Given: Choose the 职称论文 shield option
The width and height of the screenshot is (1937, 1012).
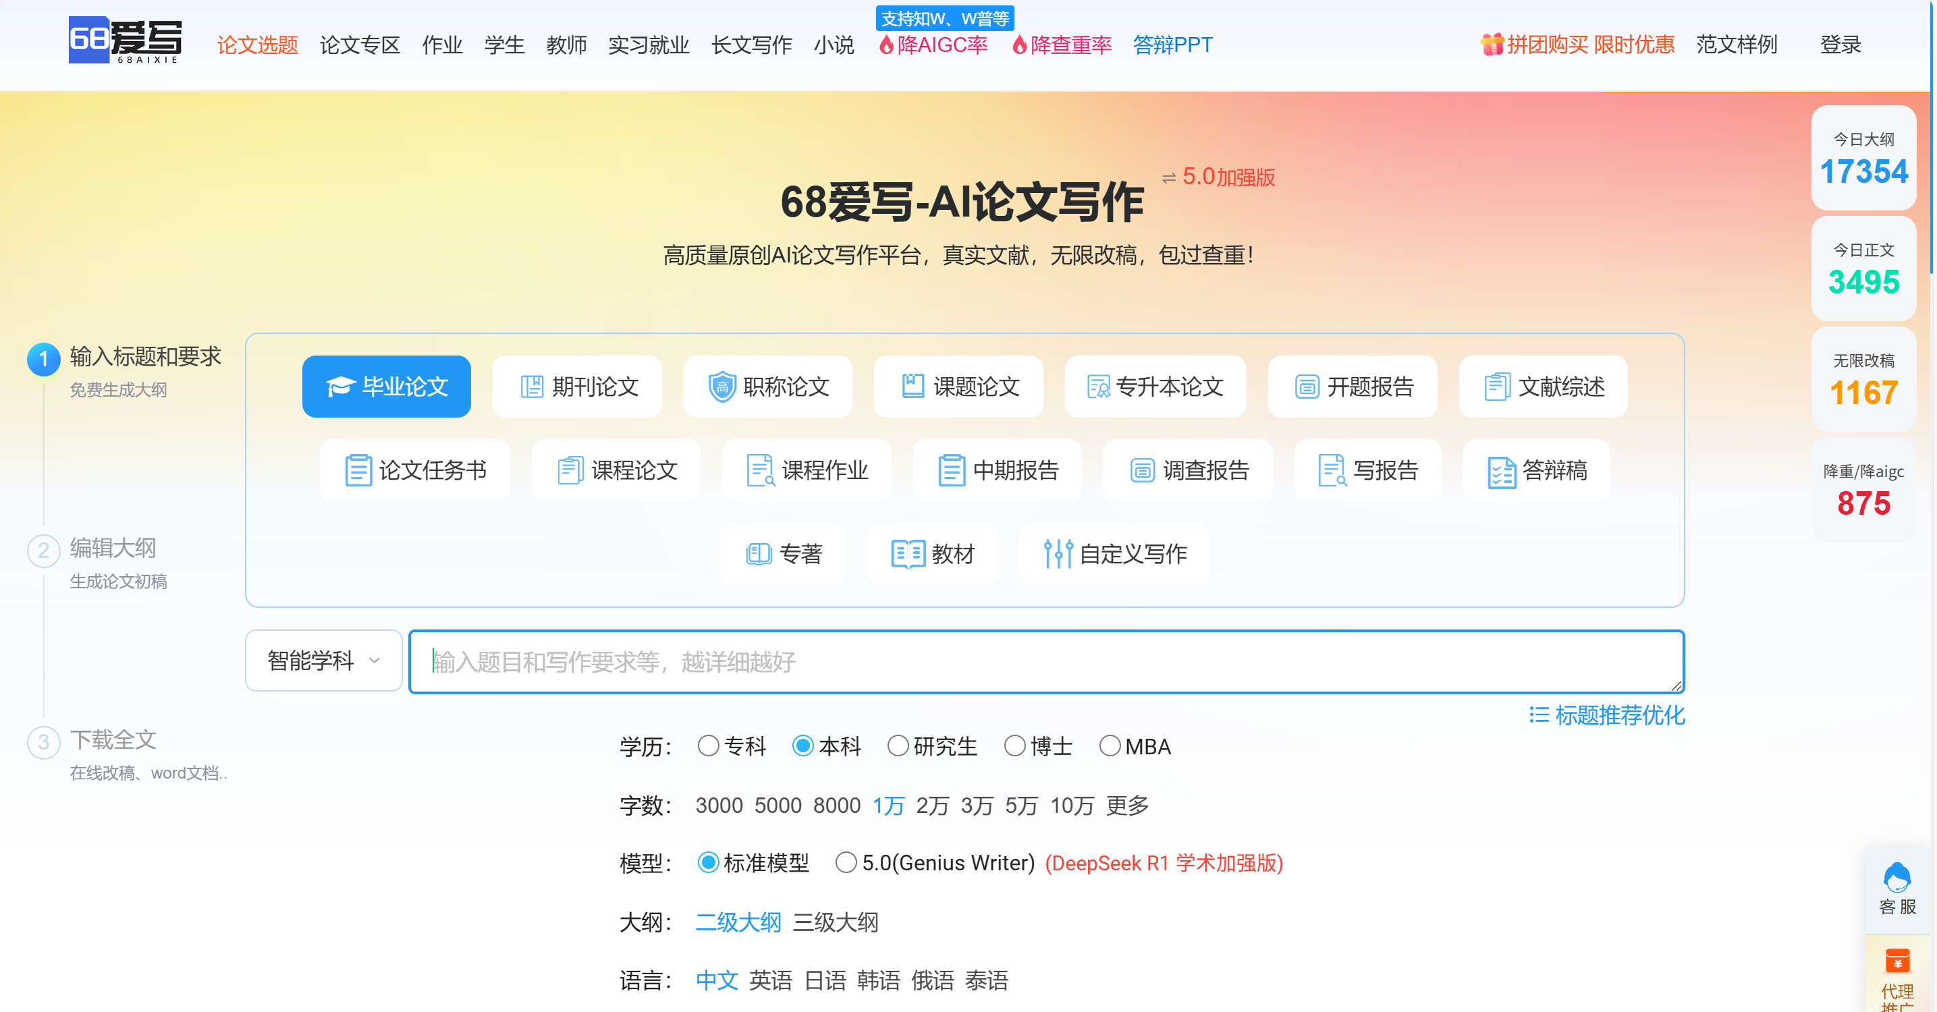Looking at the screenshot, I should 768,387.
